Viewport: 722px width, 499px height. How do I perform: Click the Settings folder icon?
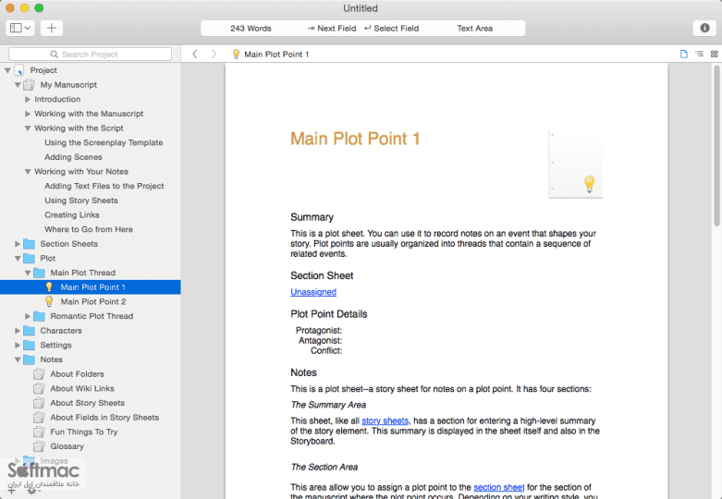pyautogui.click(x=29, y=346)
